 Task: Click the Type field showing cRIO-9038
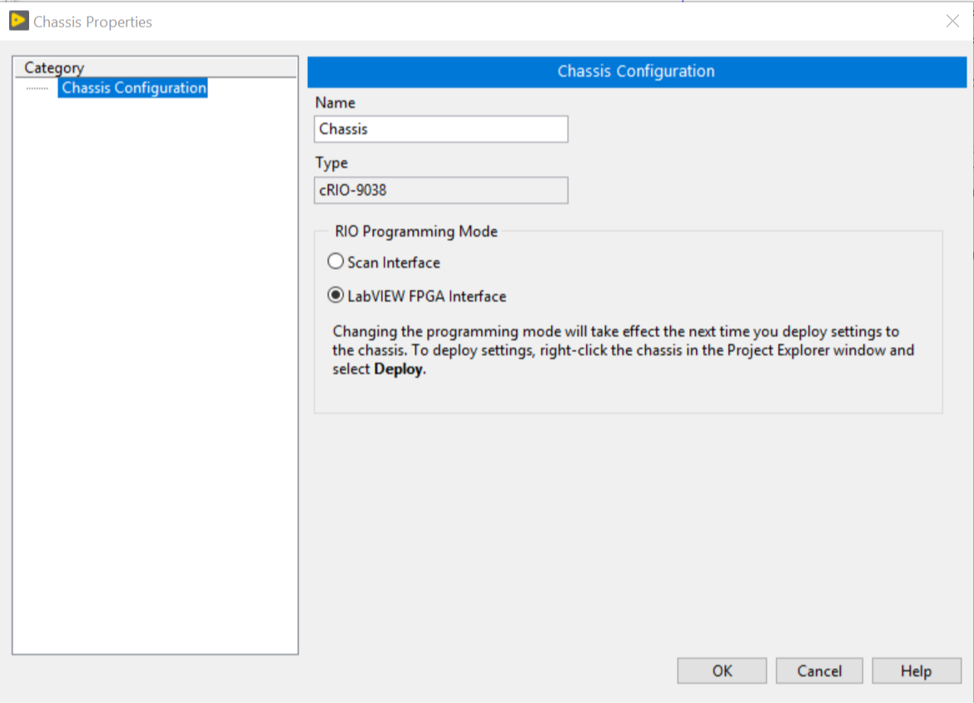point(441,190)
